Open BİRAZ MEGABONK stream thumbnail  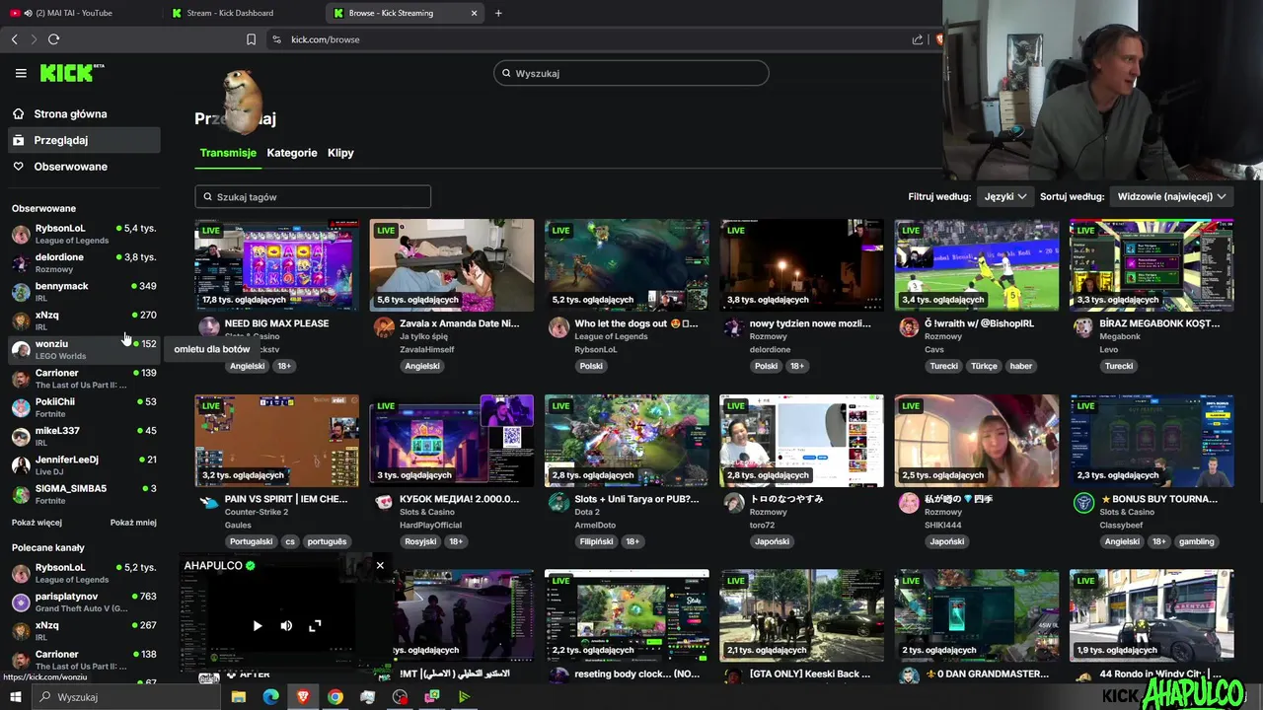pos(1152,265)
